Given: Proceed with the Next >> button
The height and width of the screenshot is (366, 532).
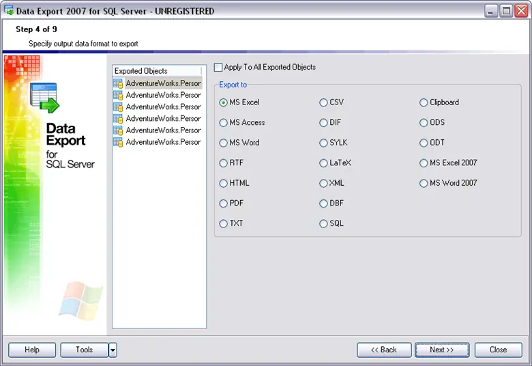Looking at the screenshot, I should click(442, 350).
